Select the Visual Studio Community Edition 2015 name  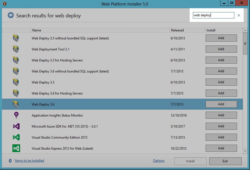60,137
